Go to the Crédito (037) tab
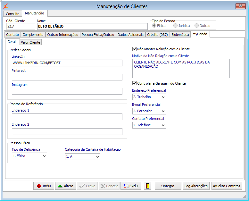 157,35
